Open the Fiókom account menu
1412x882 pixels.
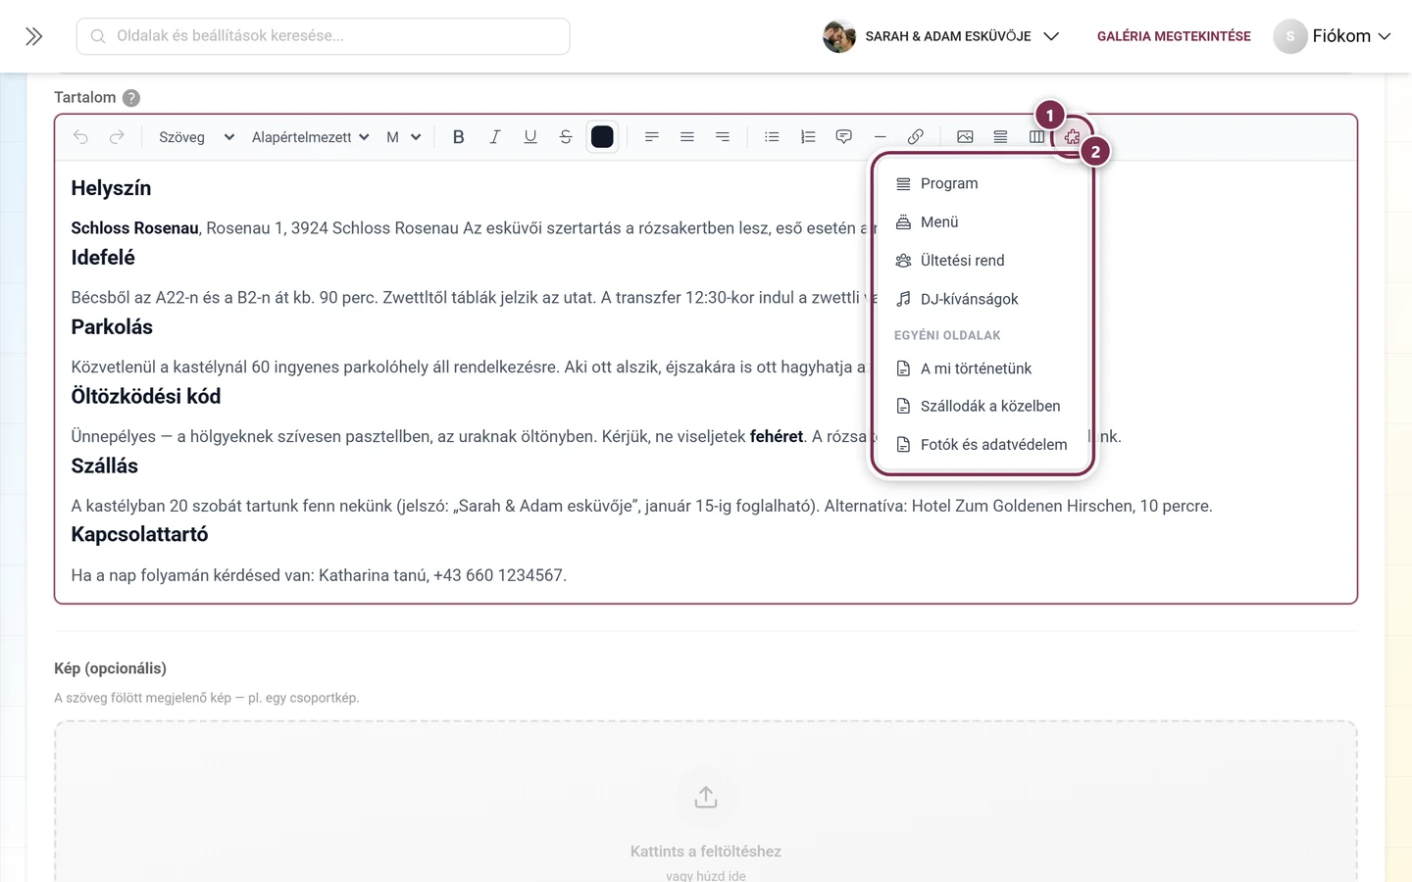coord(1333,36)
